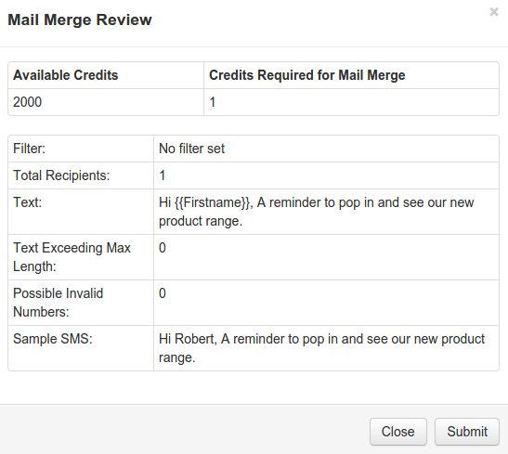Click the 'No filter set' value
The width and height of the screenshot is (508, 454).
point(192,149)
